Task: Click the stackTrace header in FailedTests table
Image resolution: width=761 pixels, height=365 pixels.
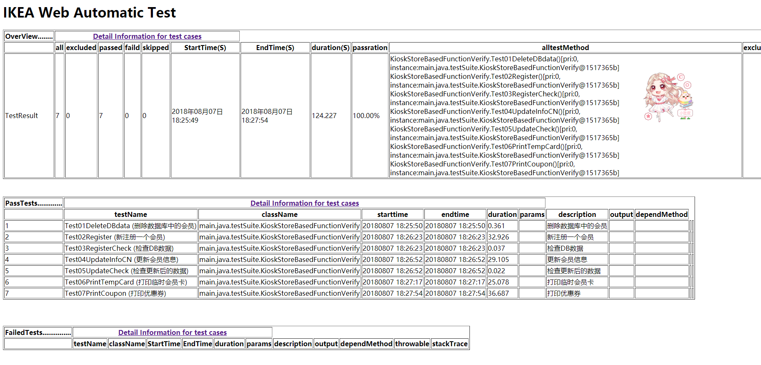Action: (450, 344)
